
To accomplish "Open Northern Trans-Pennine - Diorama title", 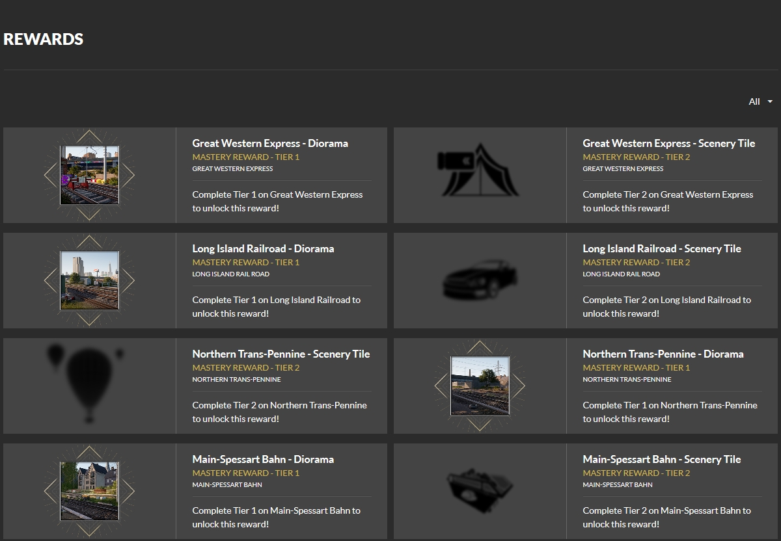I will pyautogui.click(x=663, y=354).
